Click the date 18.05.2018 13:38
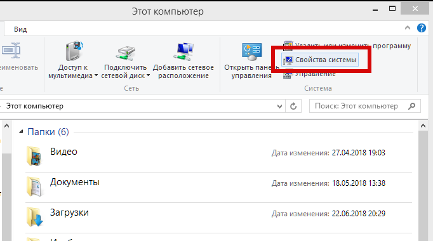The height and width of the screenshot is (241, 433). point(359,183)
